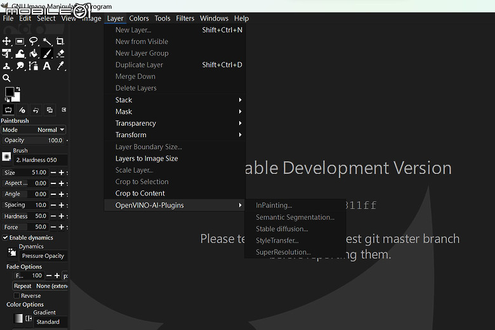Click the Pressure Opacity dynamics field
Screen dimensions: 495x330
pos(43,256)
